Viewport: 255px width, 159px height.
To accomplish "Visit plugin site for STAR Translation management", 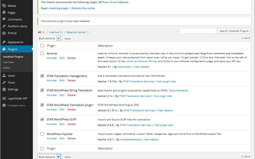I will [166, 81].
